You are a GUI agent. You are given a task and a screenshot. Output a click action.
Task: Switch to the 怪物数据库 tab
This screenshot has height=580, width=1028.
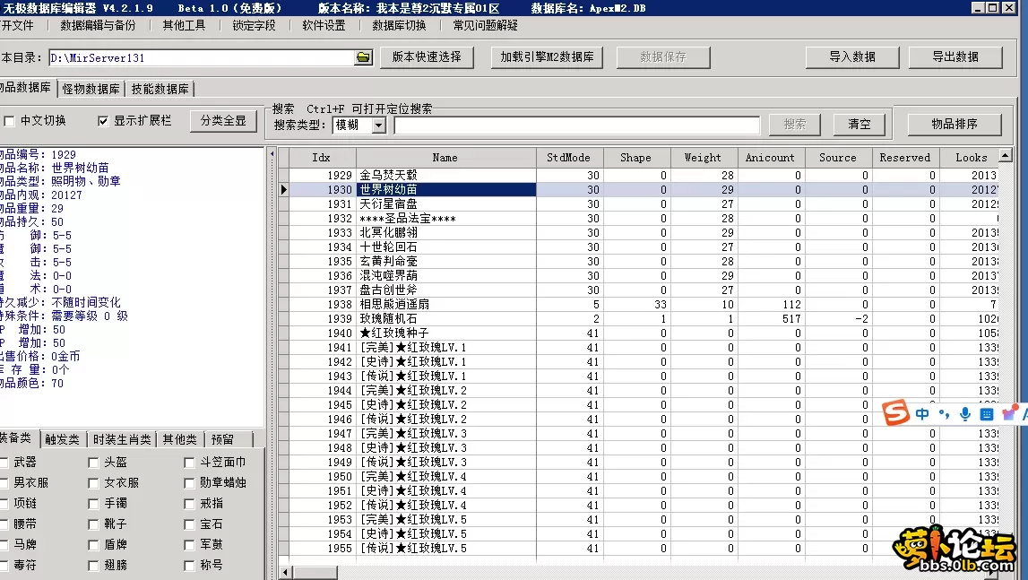[91, 89]
